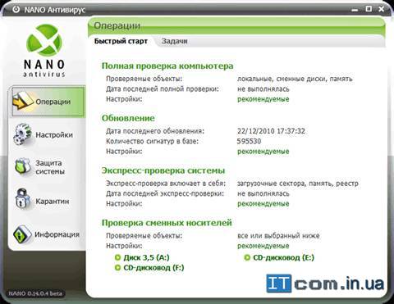394x304 pixels.
Task: Open the Настройки gears icon
Action: coord(23,134)
